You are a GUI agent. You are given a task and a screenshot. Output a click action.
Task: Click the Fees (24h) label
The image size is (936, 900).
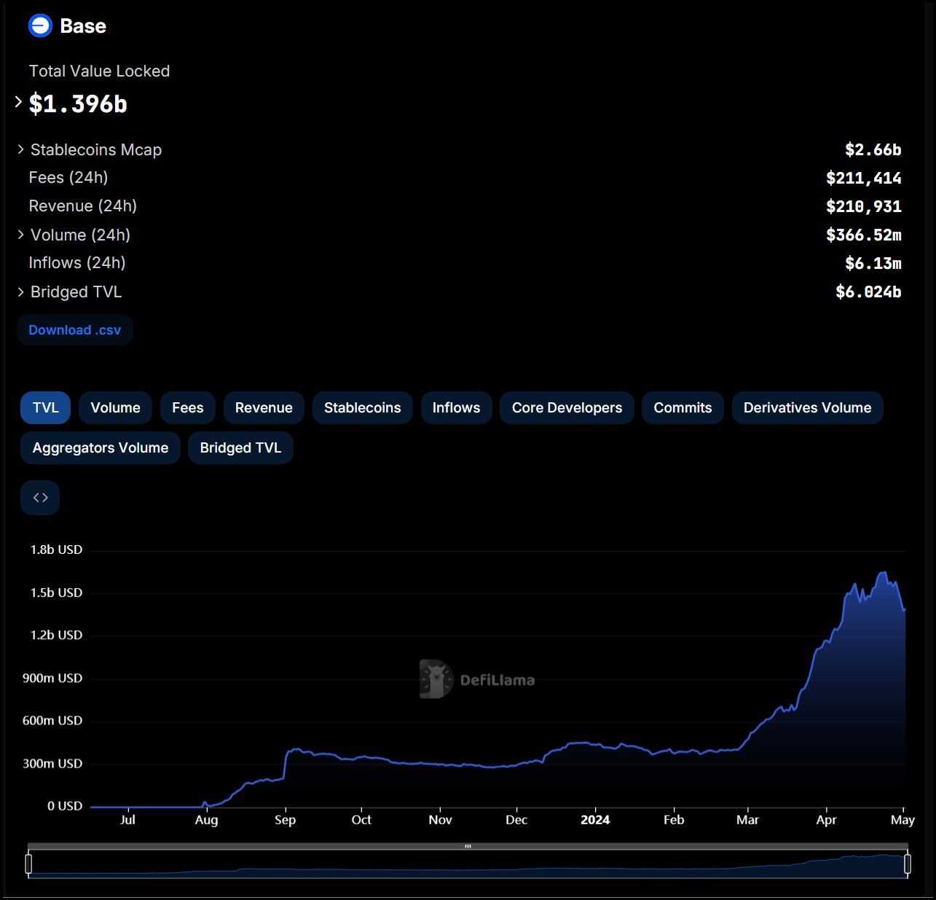click(68, 177)
